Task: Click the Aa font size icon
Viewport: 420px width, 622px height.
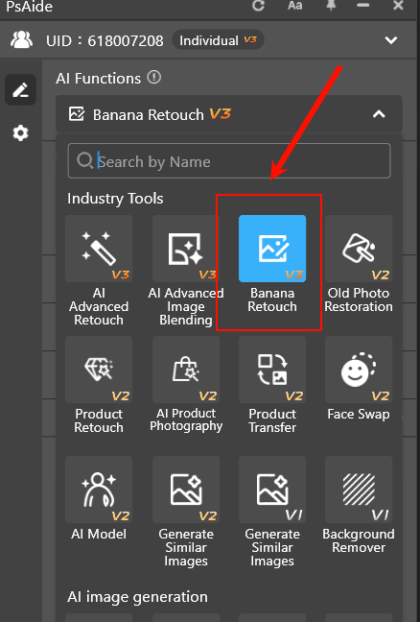Action: (x=294, y=5)
